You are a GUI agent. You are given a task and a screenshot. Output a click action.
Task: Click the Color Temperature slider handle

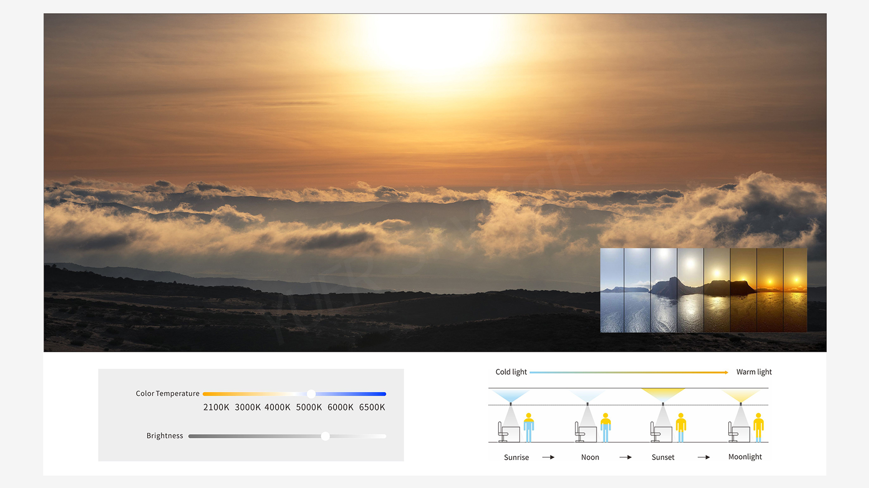pos(311,394)
